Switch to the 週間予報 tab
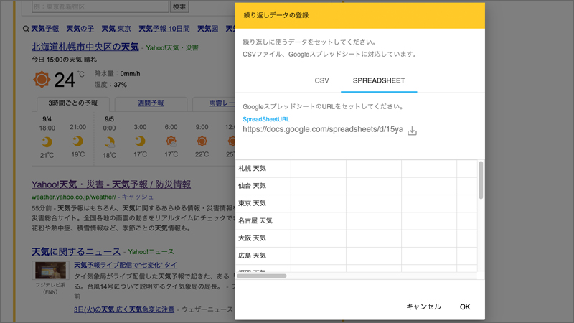The image size is (574, 323). pos(151,103)
